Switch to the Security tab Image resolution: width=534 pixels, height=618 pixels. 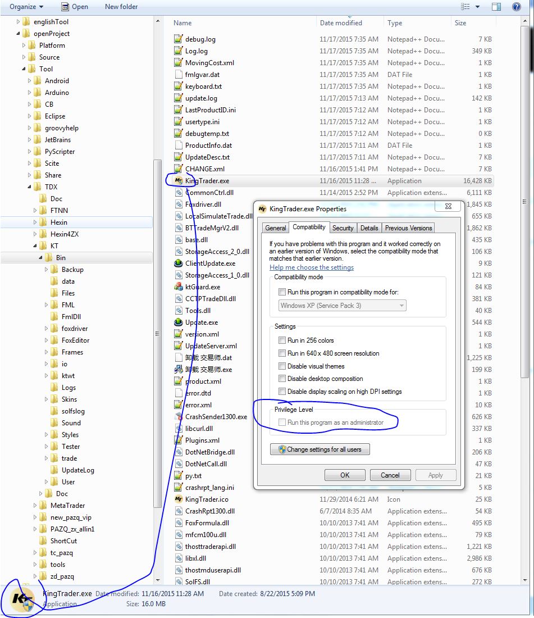(x=343, y=228)
